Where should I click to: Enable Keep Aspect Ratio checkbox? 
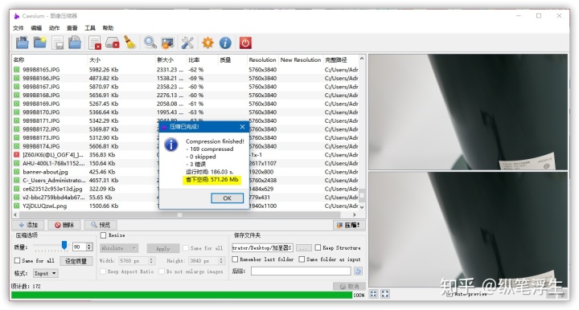tap(103, 271)
